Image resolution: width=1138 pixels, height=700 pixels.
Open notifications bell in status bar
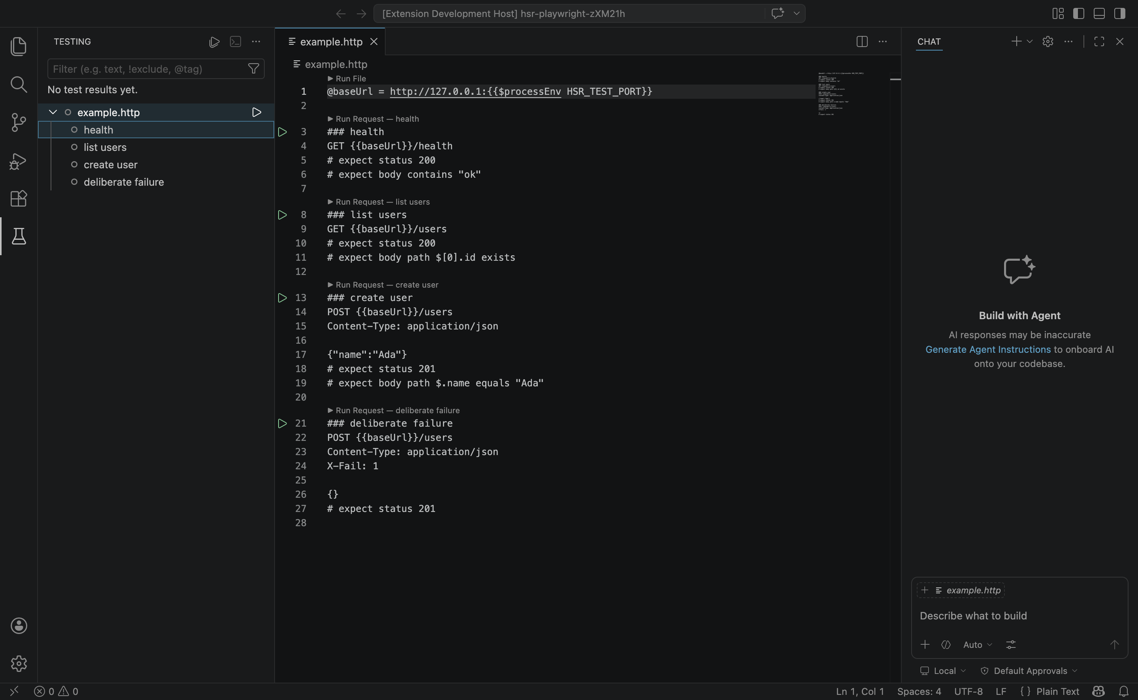[1123, 691]
